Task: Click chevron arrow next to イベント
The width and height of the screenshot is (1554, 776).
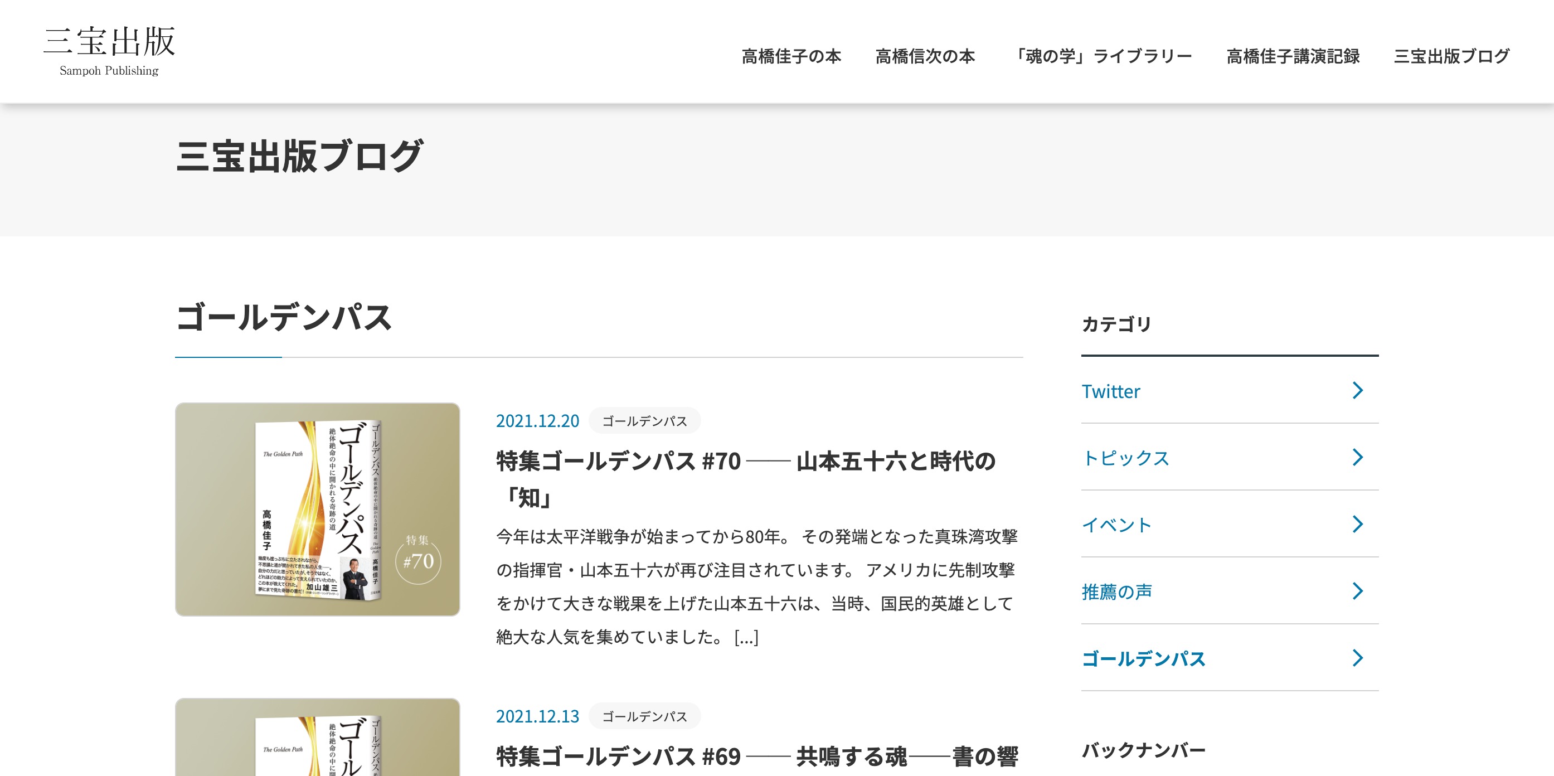Action: pyautogui.click(x=1358, y=525)
